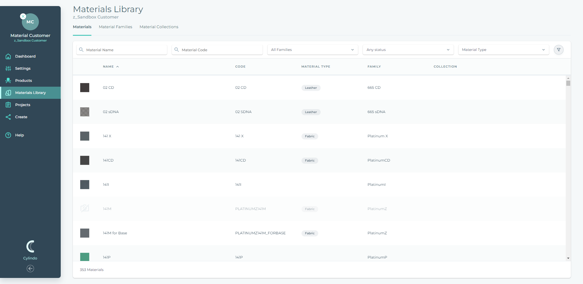
Task: Switch to the Material Families tab
Action: point(115,27)
